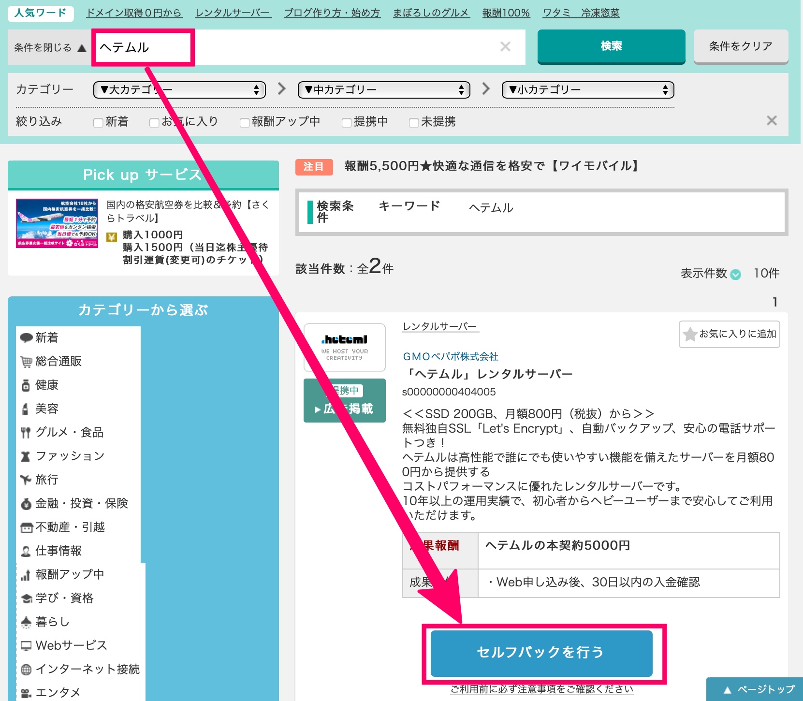Click the Webサービス monitor icon
Viewport: 803px width, 701px height.
26,646
